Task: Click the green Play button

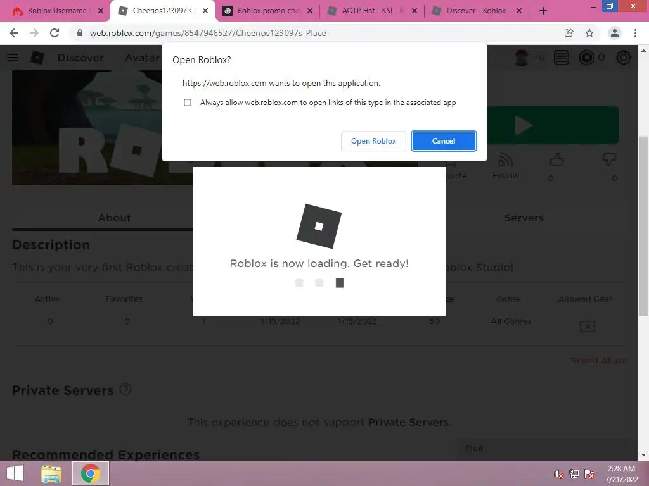Action: point(553,125)
